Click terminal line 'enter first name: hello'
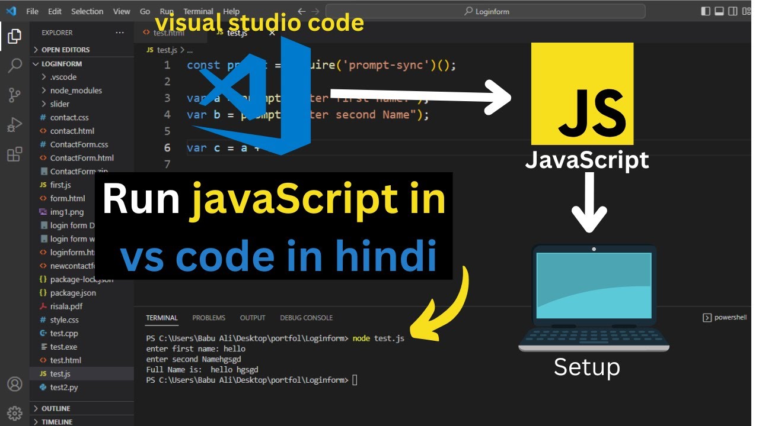 click(x=196, y=349)
